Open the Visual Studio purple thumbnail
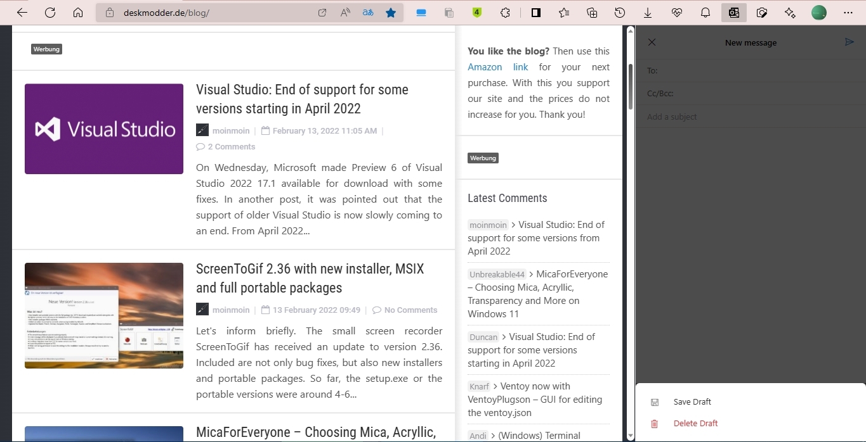Viewport: 866px width, 442px height. [x=104, y=129]
